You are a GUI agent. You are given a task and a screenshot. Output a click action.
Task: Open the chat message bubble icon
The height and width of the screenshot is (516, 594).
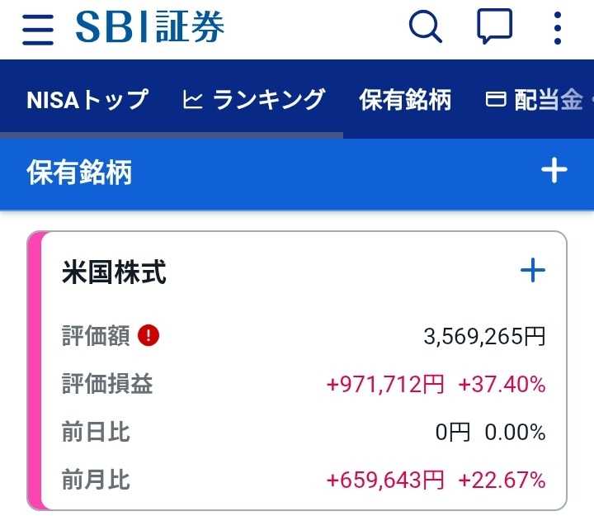point(495,28)
